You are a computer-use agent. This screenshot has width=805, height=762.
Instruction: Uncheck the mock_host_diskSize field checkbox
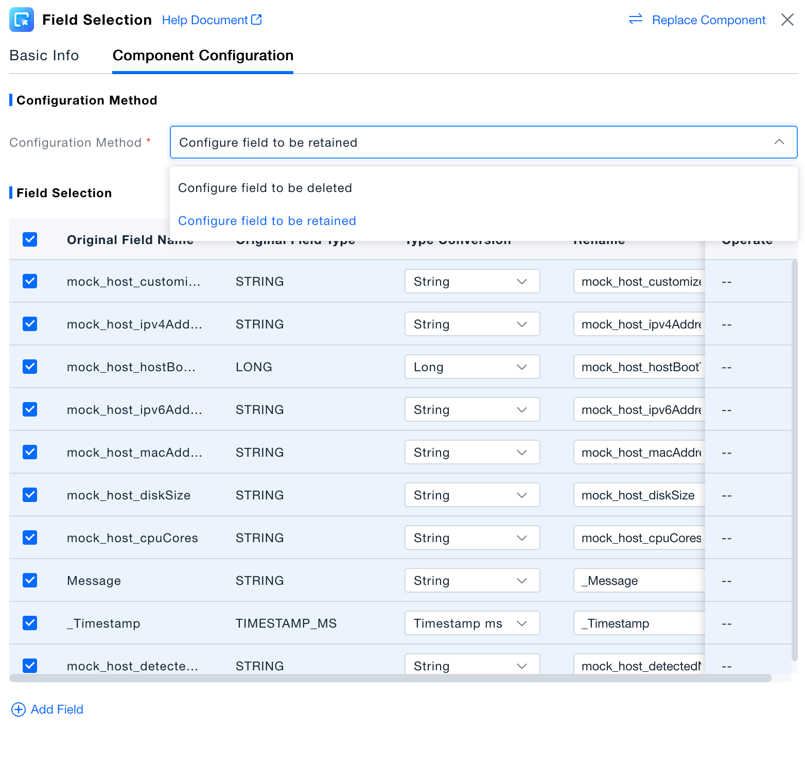point(30,495)
